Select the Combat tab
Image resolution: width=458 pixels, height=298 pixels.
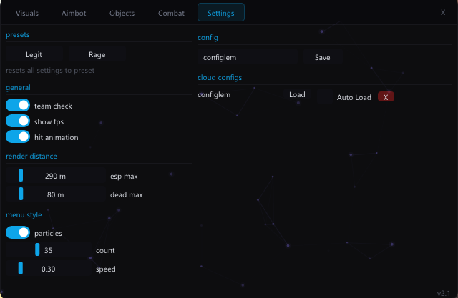tap(170, 13)
